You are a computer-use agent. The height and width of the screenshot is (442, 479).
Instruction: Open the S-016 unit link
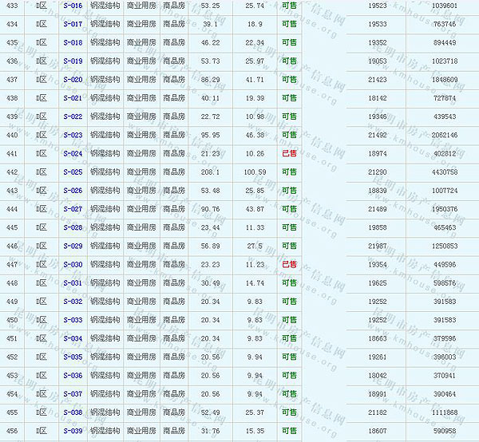point(72,6)
